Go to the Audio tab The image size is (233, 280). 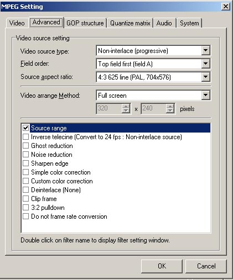164,23
